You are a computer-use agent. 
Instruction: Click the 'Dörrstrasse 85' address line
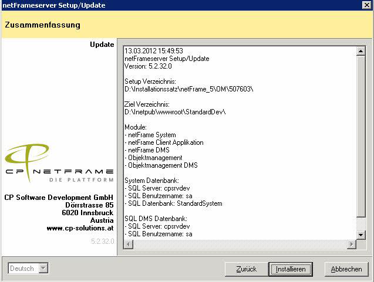(x=89, y=205)
